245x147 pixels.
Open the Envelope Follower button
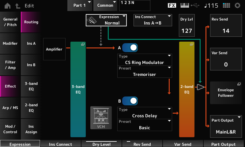226,93
